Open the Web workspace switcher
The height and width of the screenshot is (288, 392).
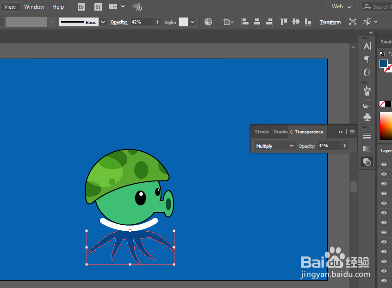(341, 7)
